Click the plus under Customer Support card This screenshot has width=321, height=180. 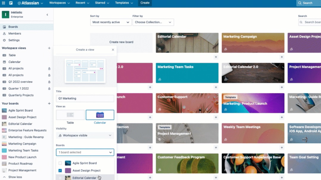coord(216,118)
